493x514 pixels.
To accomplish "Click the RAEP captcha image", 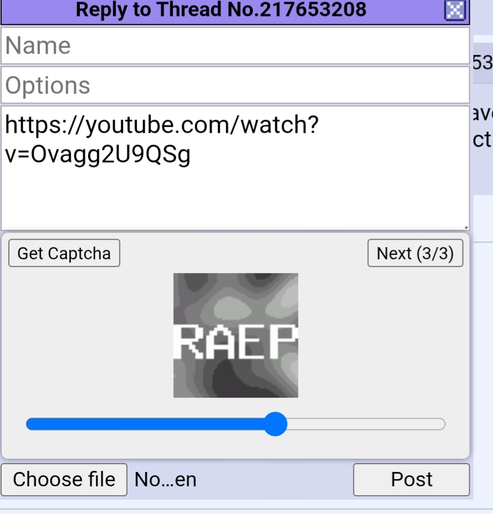I will coord(236,335).
